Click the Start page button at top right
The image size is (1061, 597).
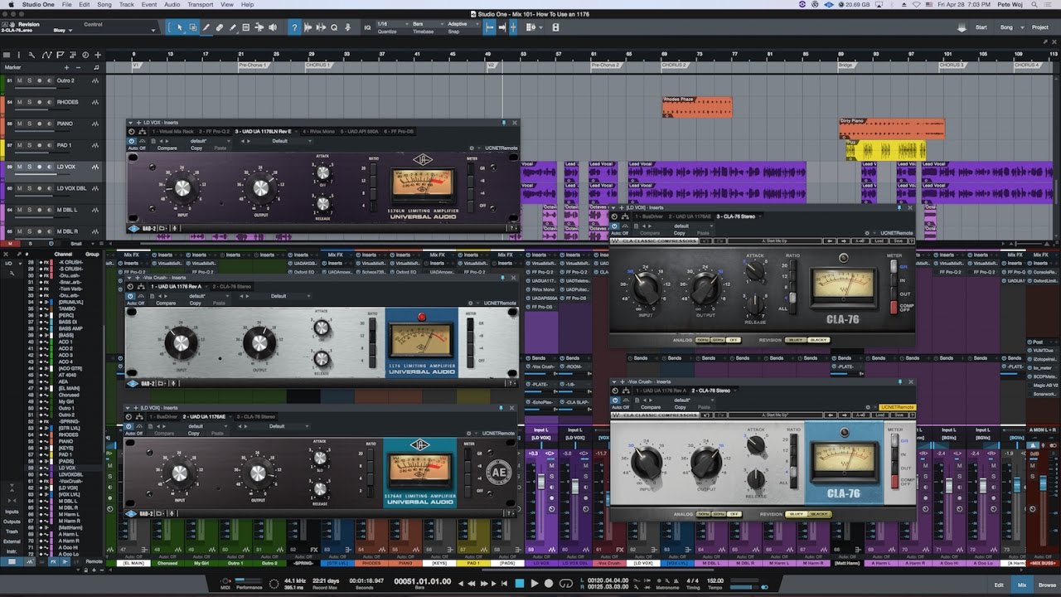tap(981, 27)
